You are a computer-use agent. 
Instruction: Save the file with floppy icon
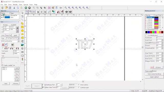[10, 8]
